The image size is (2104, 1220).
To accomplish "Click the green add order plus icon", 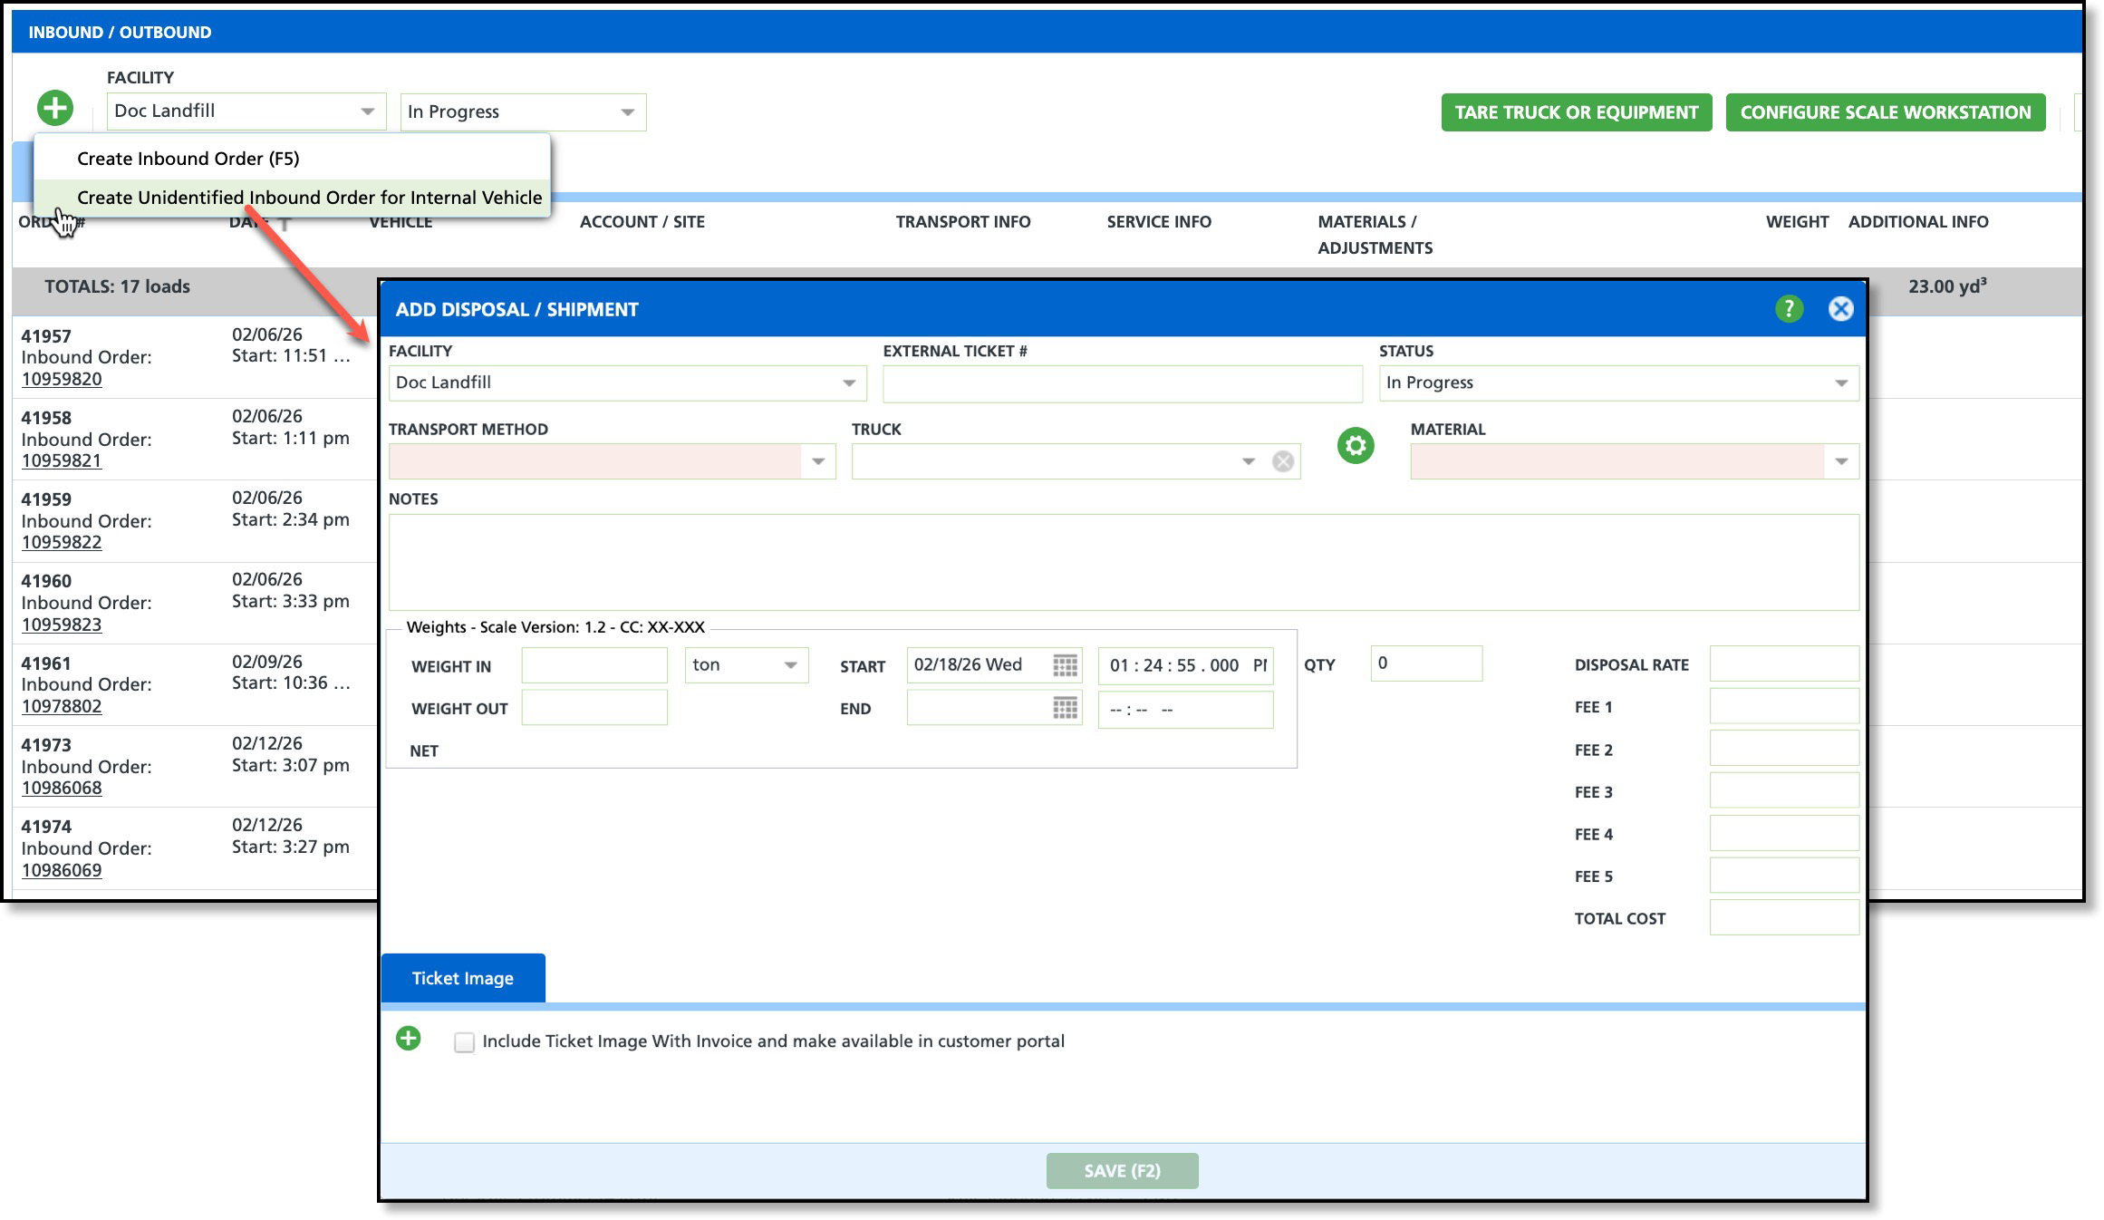I will [55, 109].
